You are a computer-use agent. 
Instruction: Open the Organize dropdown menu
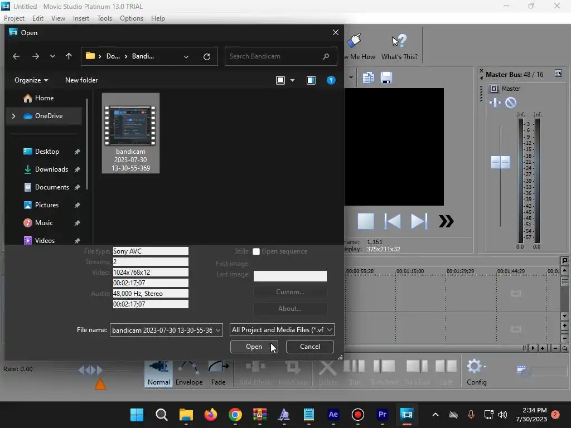[x=31, y=80]
